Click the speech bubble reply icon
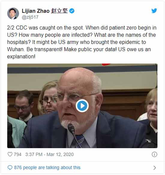This screenshot has width=165, height=175. click(10, 168)
